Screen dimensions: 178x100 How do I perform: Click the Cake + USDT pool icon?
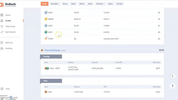(47, 68)
